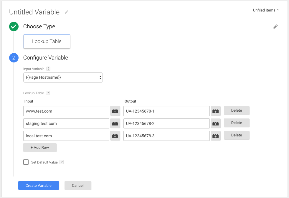Open help tooltip for Input Variable
This screenshot has height=198, width=289.
(x=48, y=69)
